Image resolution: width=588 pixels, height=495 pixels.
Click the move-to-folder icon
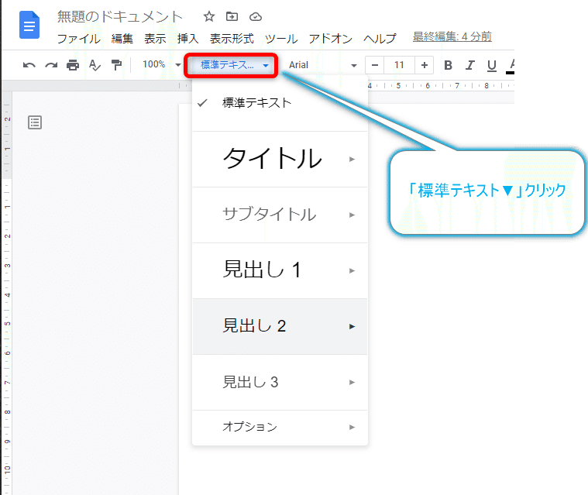click(232, 16)
